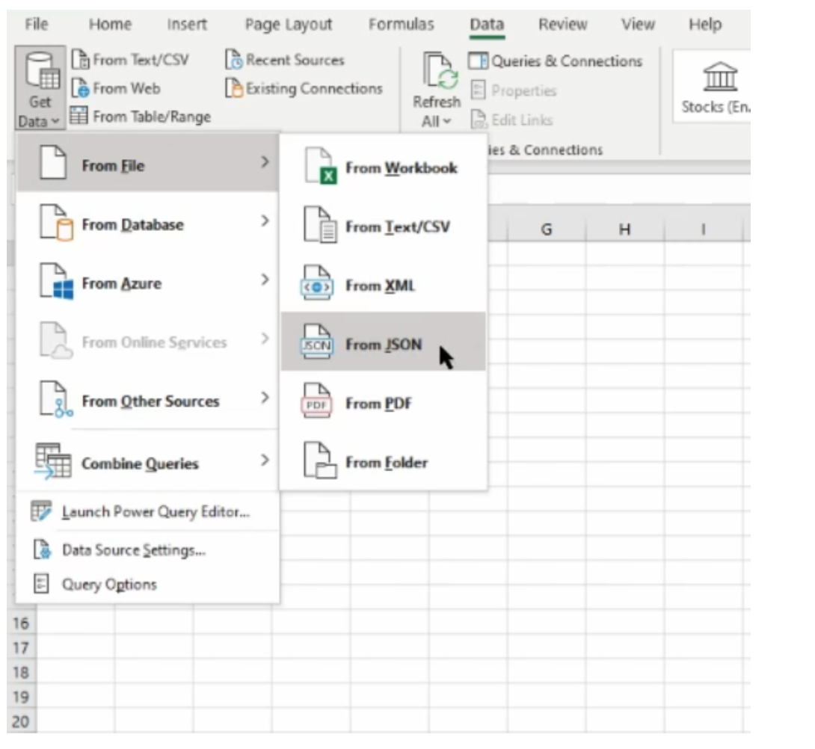This screenshot has height=749, width=815.
Task: Open the Help tab
Action: click(705, 24)
